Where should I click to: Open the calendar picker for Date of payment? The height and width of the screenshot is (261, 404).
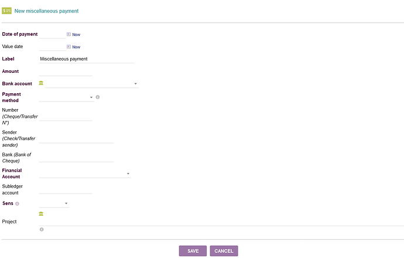pyautogui.click(x=69, y=35)
